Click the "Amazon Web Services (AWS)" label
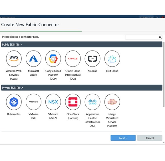165x161 pixels. click(x=14, y=75)
